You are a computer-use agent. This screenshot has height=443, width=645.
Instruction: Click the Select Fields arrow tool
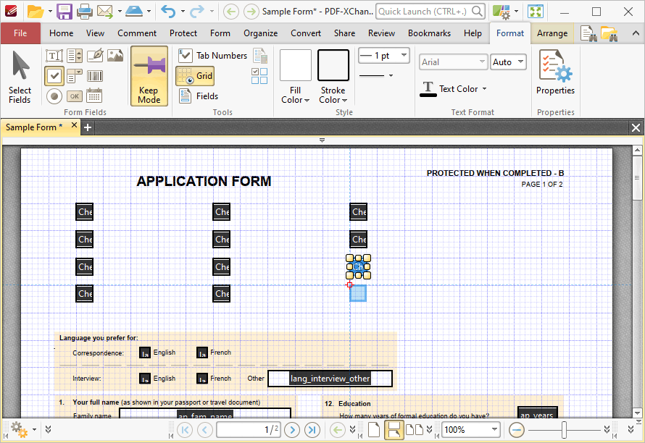[20, 77]
